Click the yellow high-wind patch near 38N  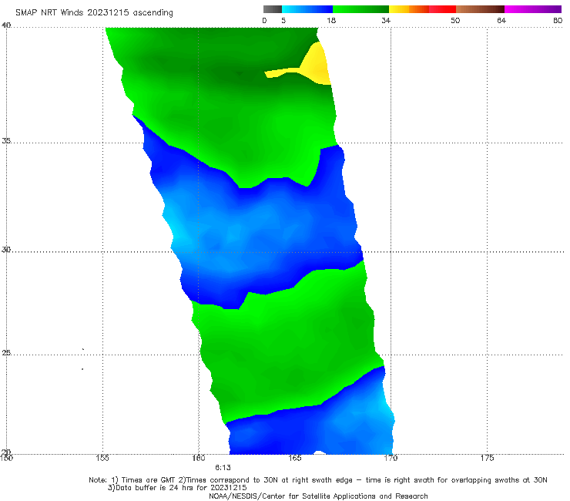(314, 67)
